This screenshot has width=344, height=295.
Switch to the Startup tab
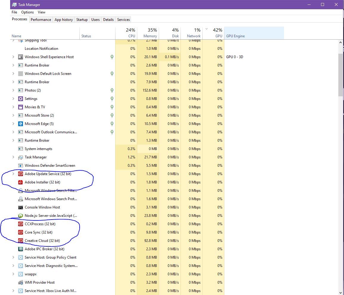click(x=82, y=19)
